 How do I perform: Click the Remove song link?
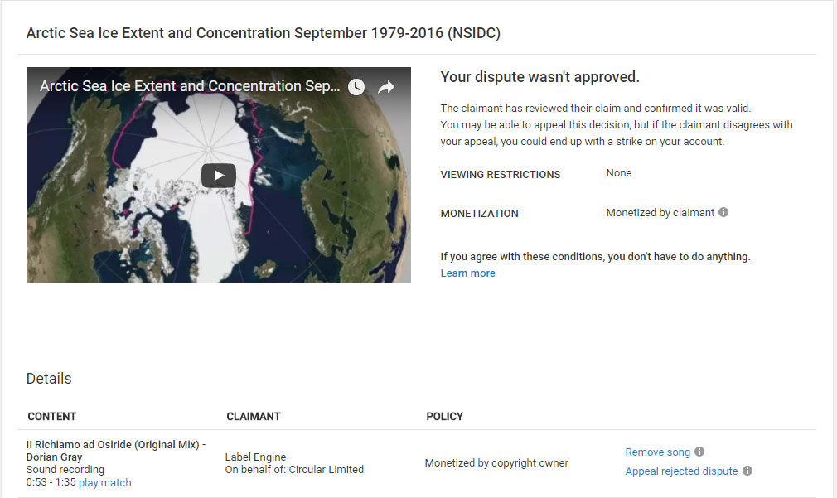[657, 452]
